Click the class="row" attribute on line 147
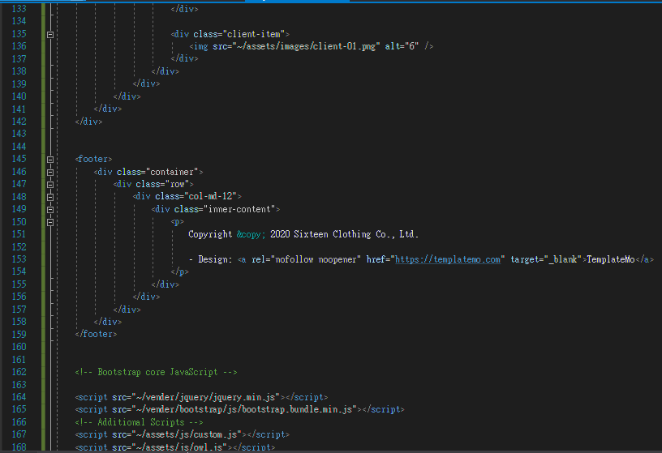Screen dimensions: 662x453 point(162,184)
